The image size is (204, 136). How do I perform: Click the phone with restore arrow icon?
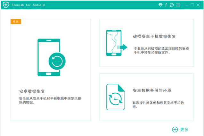click(x=52, y=57)
